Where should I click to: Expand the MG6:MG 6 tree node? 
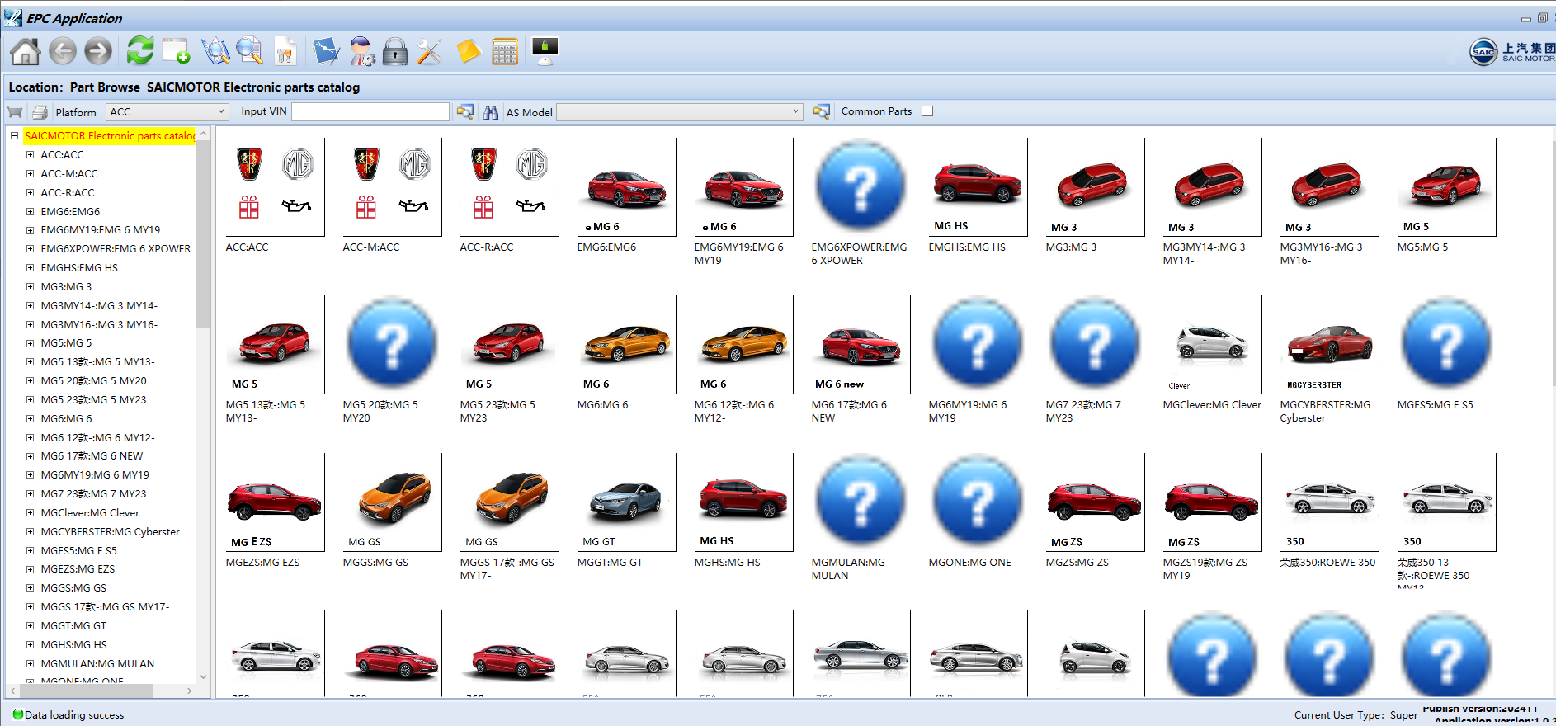[x=30, y=418]
